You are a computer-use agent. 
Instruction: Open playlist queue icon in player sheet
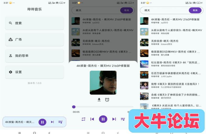tap(123, 119)
